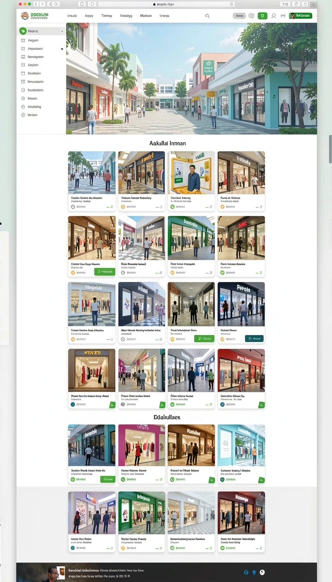332x582 pixels.
Task: Select the third sidebar entry with the dot indicator
Action: [x=35, y=49]
